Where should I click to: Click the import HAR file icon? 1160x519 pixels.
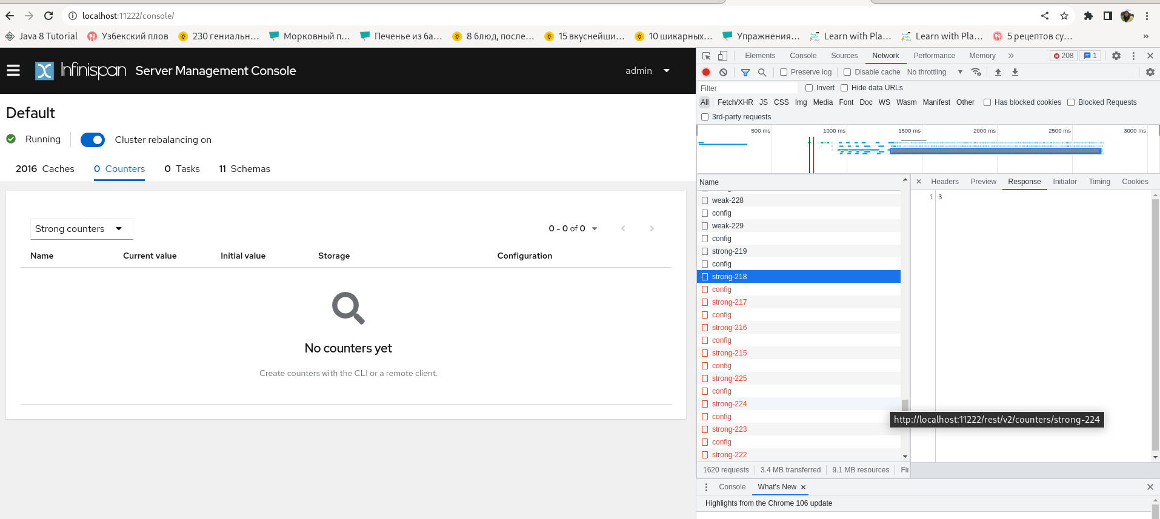(x=998, y=72)
